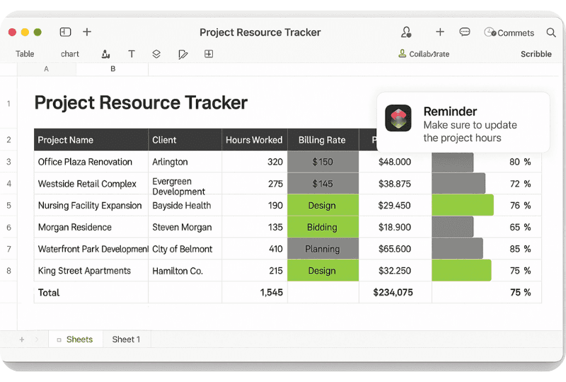The height and width of the screenshot is (382, 566).
Task: Select the Table toolbar item
Action: coord(25,54)
